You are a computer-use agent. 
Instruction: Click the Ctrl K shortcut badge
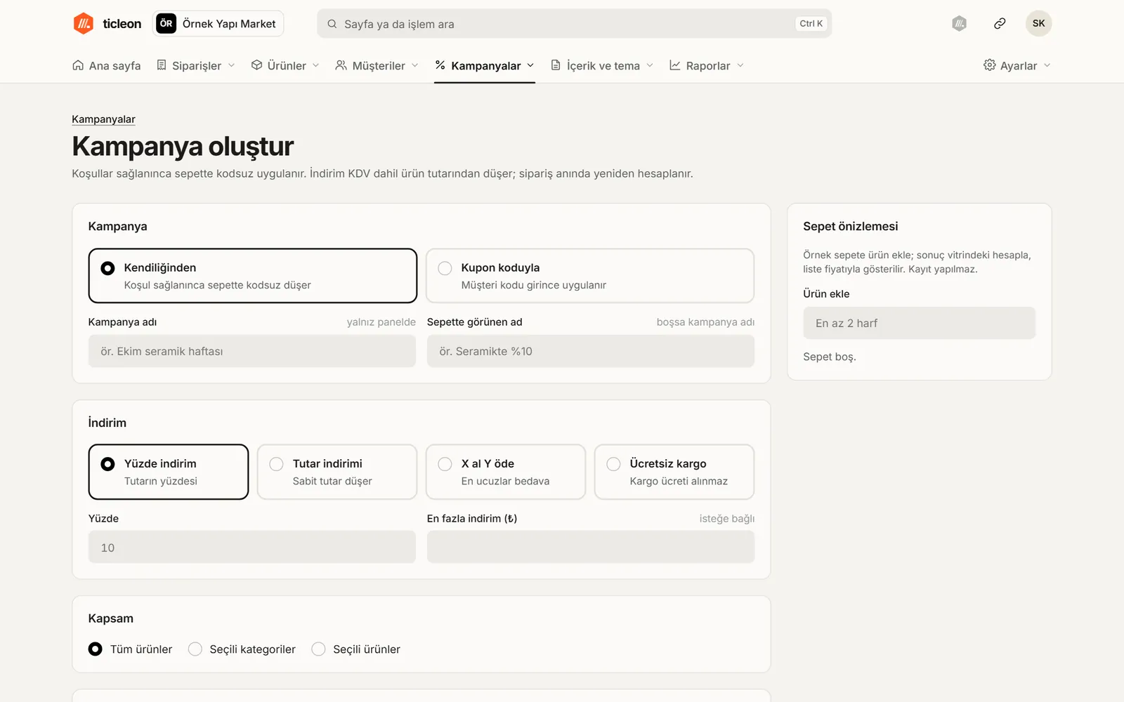tap(811, 24)
